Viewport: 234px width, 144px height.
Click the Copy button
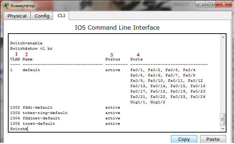(x=184, y=139)
